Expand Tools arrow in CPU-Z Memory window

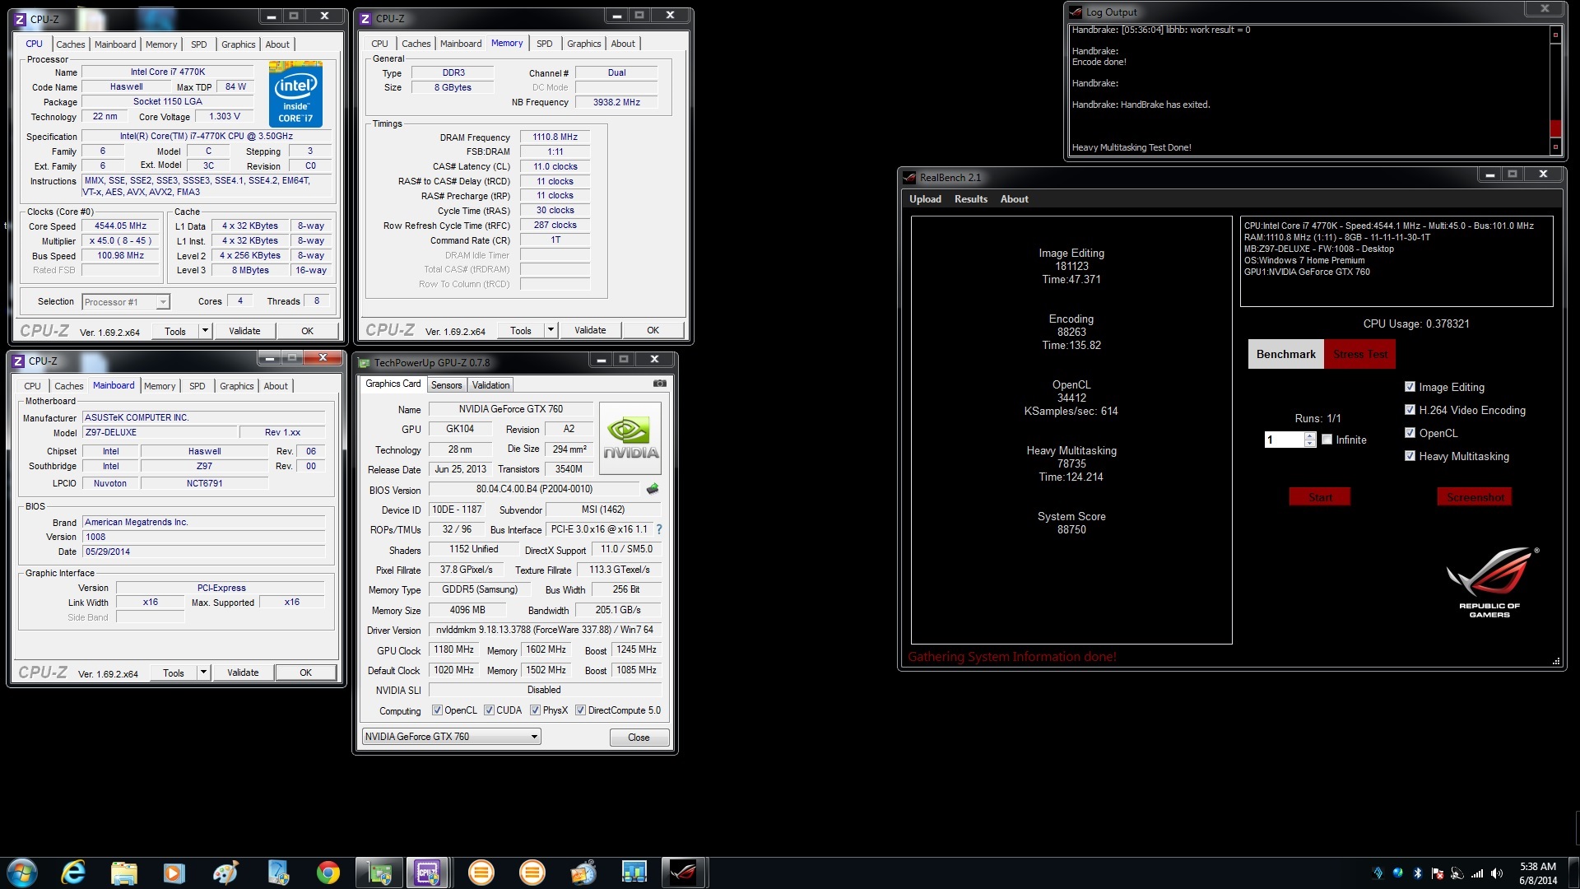(551, 330)
